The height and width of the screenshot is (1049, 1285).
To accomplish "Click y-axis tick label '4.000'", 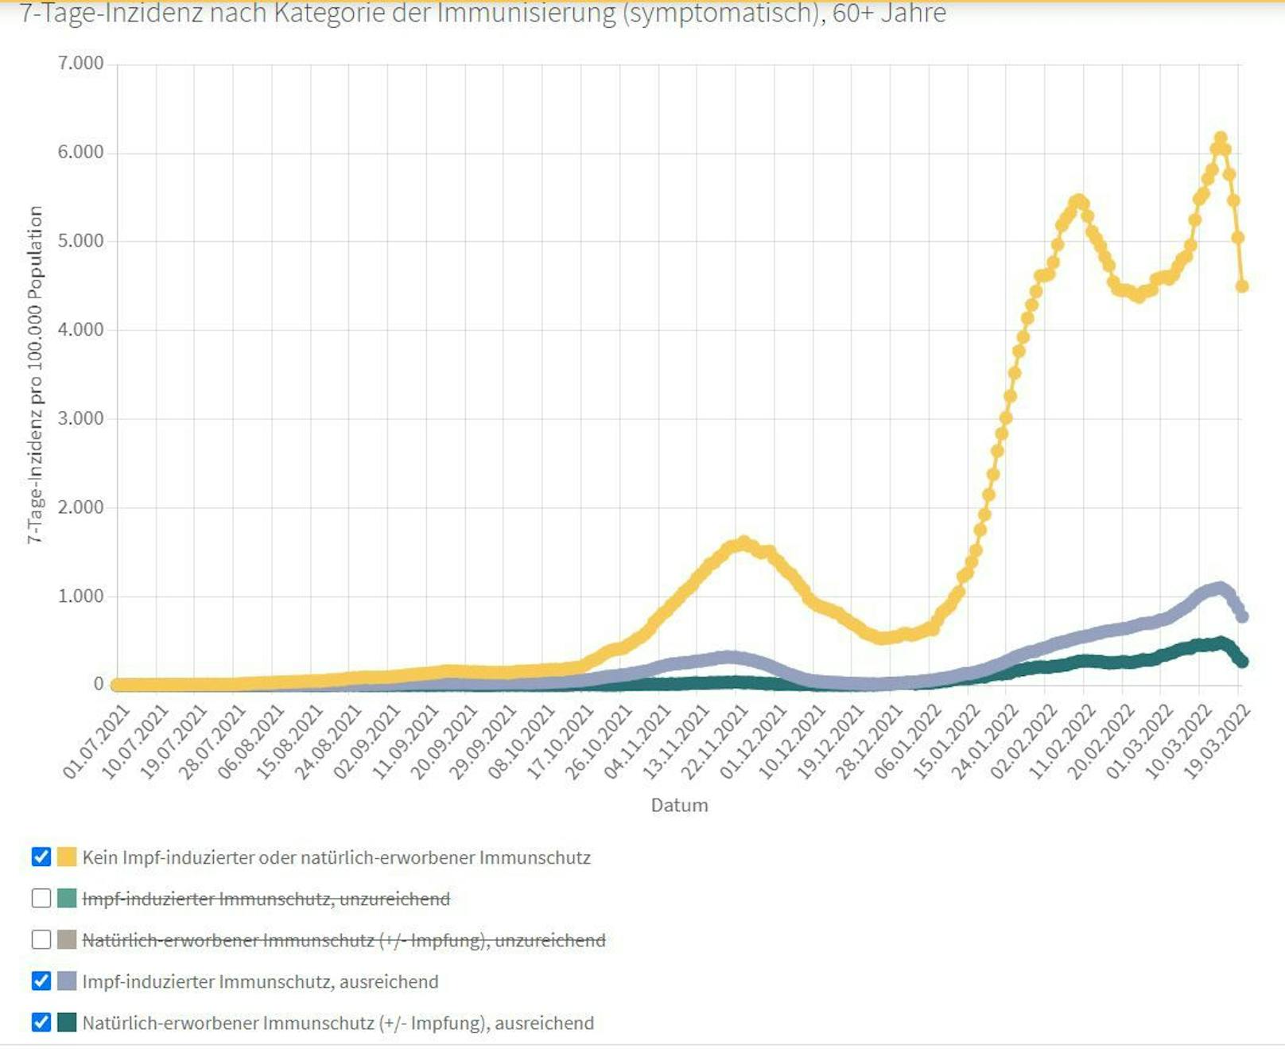I will (80, 329).
